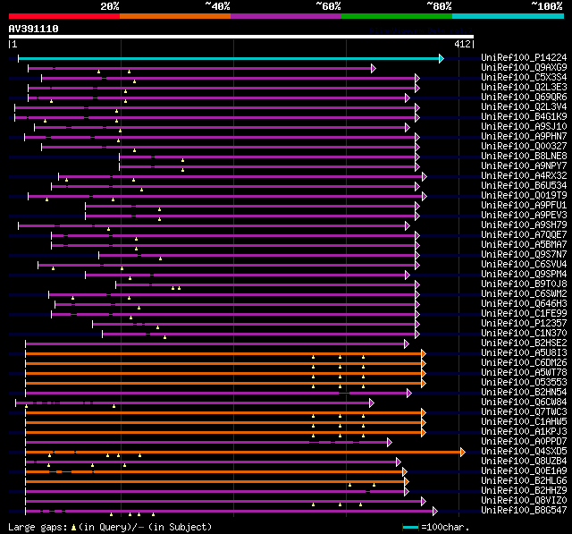Open the UniRef100_A7QQE7 entry
Screen dimensions: 572x534
tap(524, 235)
